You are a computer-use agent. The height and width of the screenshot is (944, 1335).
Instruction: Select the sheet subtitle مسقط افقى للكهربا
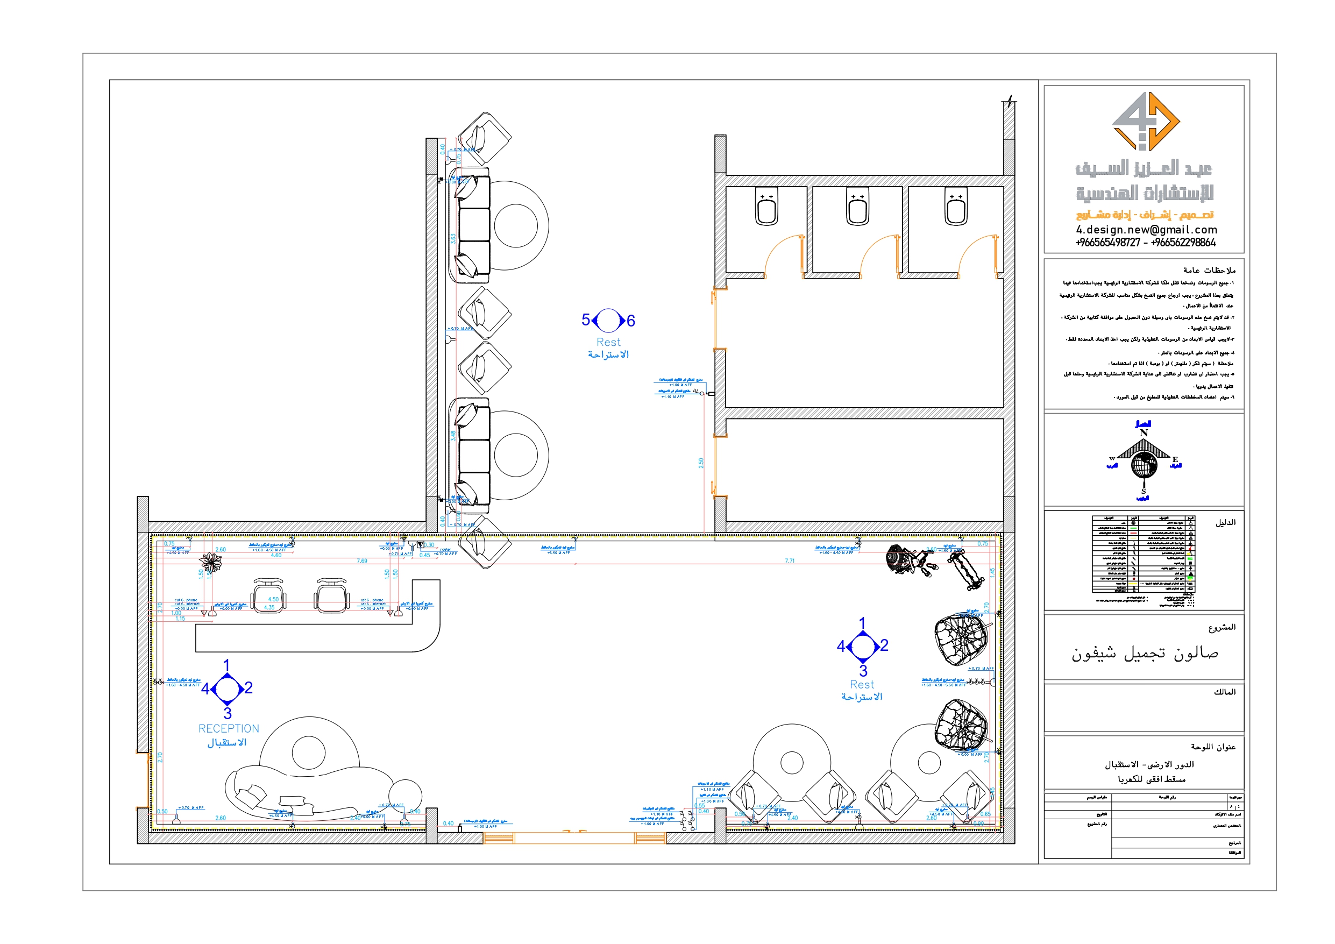pyautogui.click(x=1151, y=779)
